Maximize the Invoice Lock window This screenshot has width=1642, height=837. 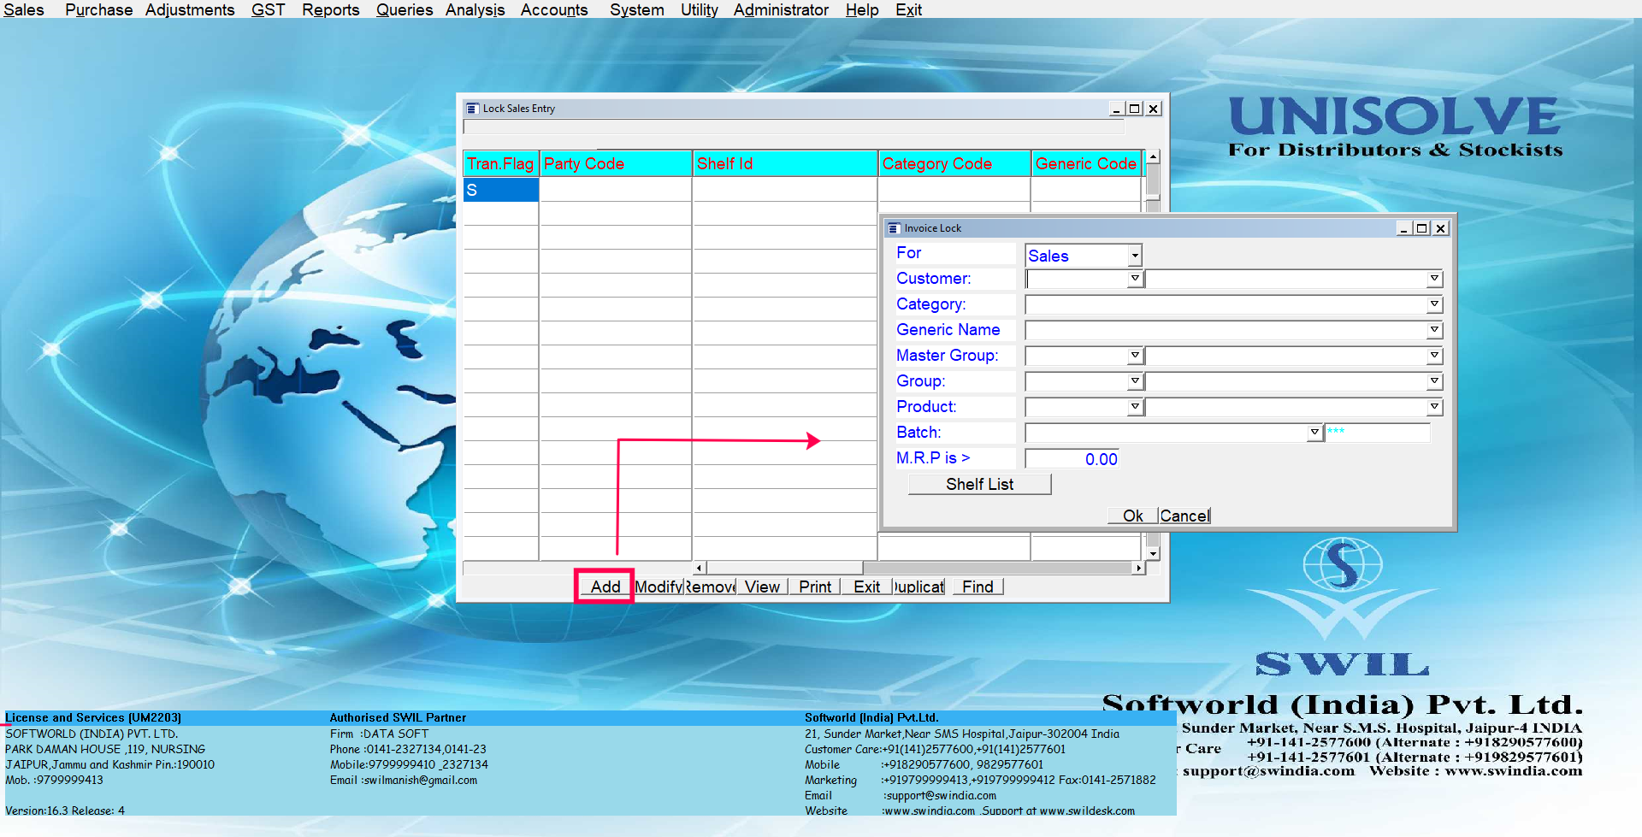1421,228
